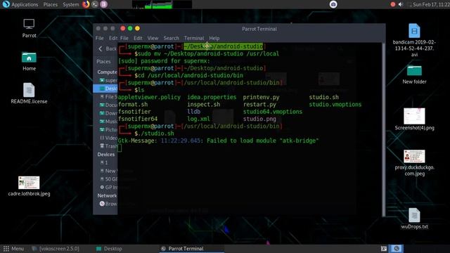The width and height of the screenshot is (450, 253).
Task: Open the Applications menu
Action: (25, 5)
